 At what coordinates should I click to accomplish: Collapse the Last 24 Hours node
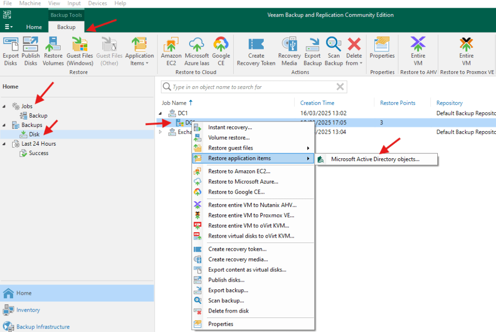point(5,144)
